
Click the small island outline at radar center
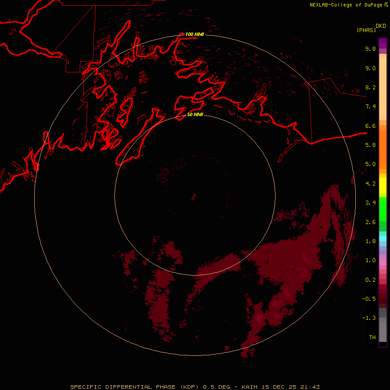point(194,197)
